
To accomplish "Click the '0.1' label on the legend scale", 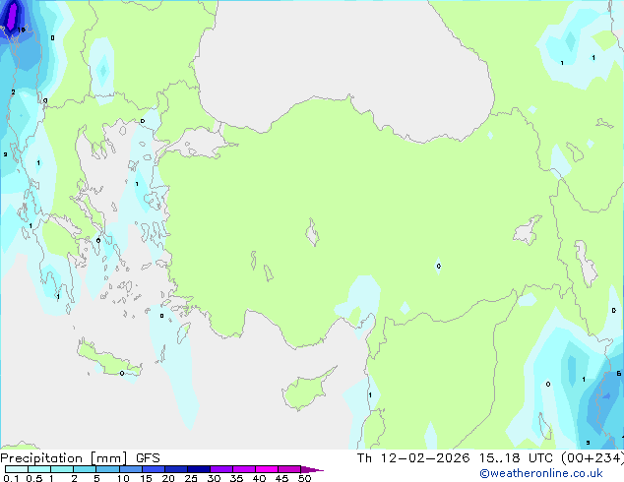I will tap(11, 478).
